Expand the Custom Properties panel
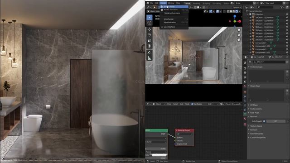Screen dimensions: 290x163 pos(258,138)
